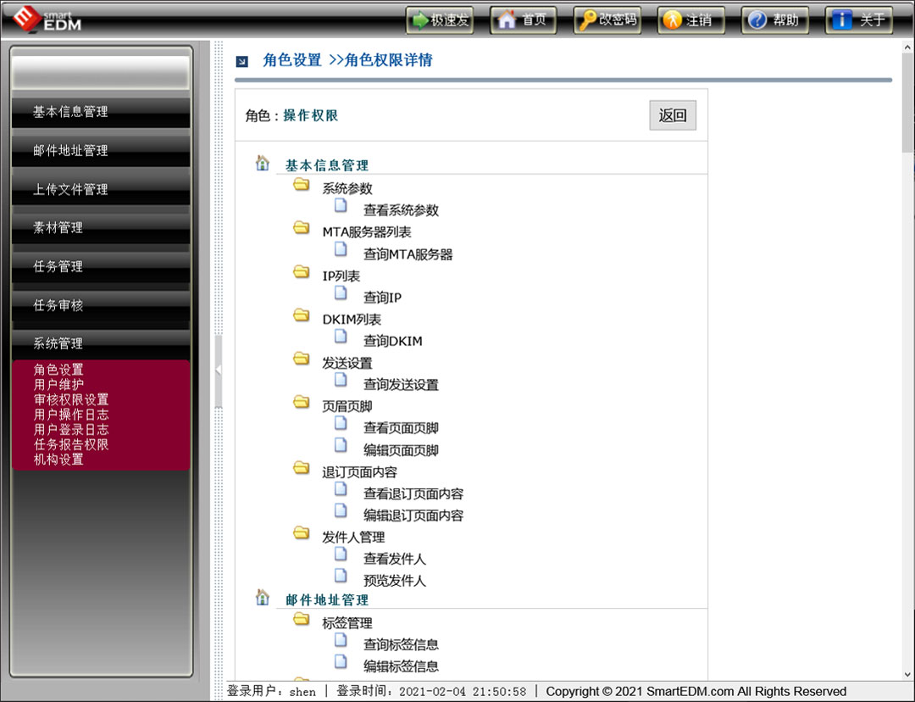Open 关于 about button
The width and height of the screenshot is (915, 702).
[x=858, y=19]
